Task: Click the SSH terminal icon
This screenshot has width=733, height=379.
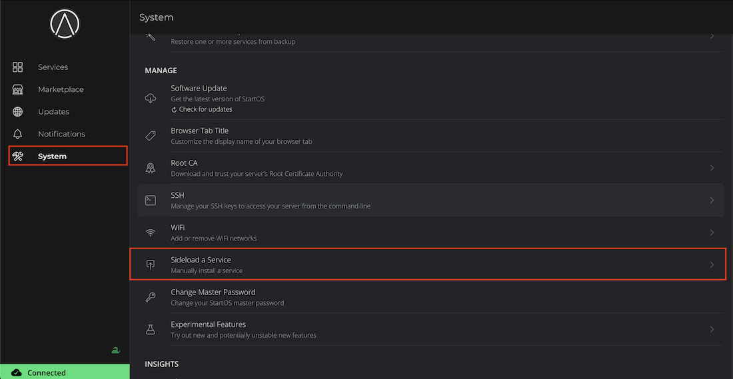Action: pyautogui.click(x=151, y=200)
